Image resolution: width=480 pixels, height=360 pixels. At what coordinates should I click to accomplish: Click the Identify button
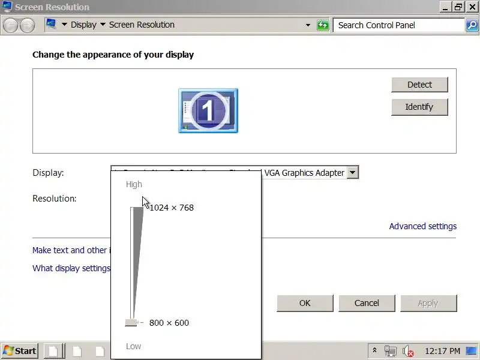pos(419,107)
